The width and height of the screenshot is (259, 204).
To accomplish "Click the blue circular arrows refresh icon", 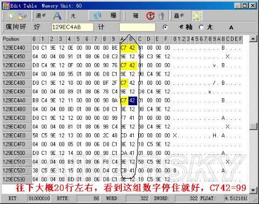I will (97, 16).
